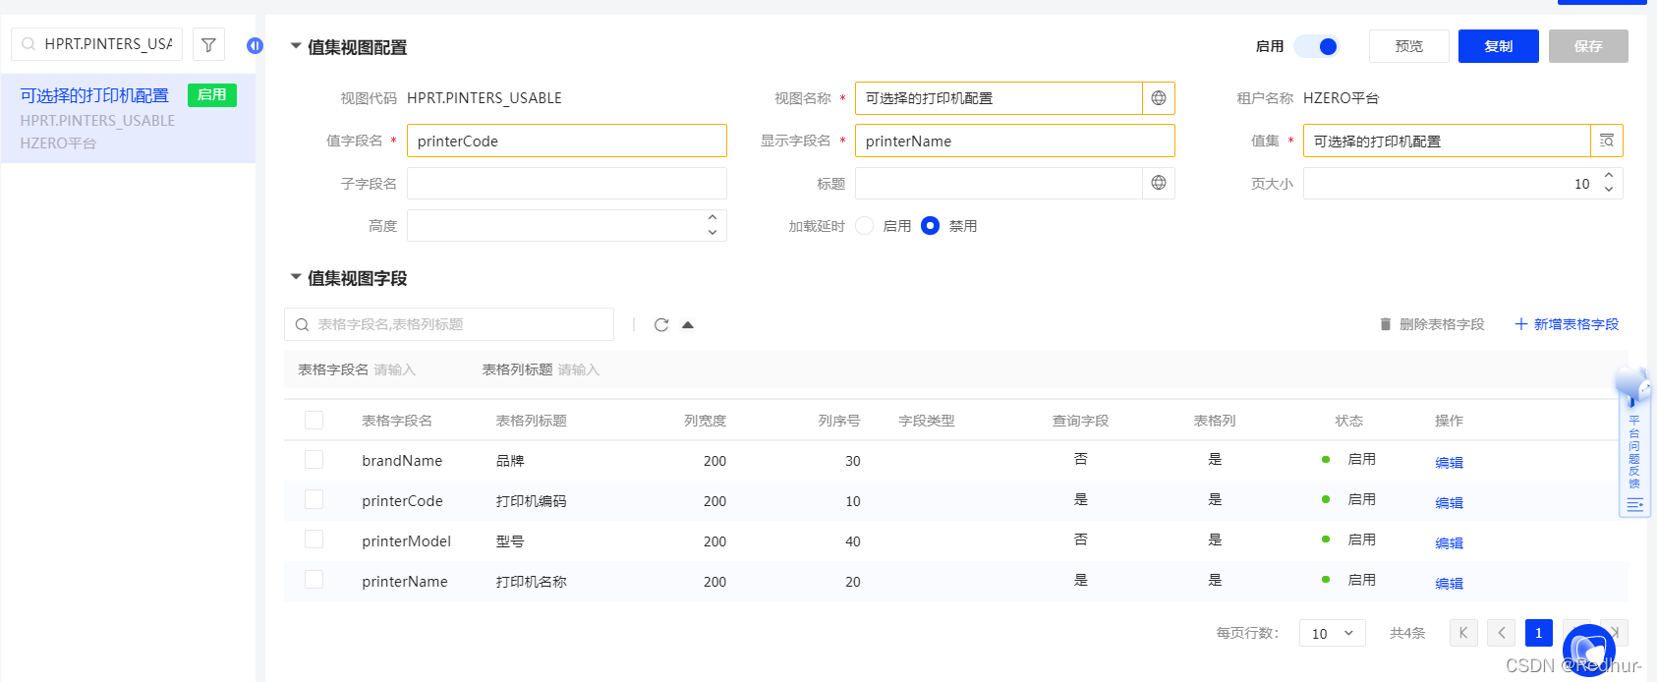
Task: Go to first page pagination icon
Action: pos(1463,633)
